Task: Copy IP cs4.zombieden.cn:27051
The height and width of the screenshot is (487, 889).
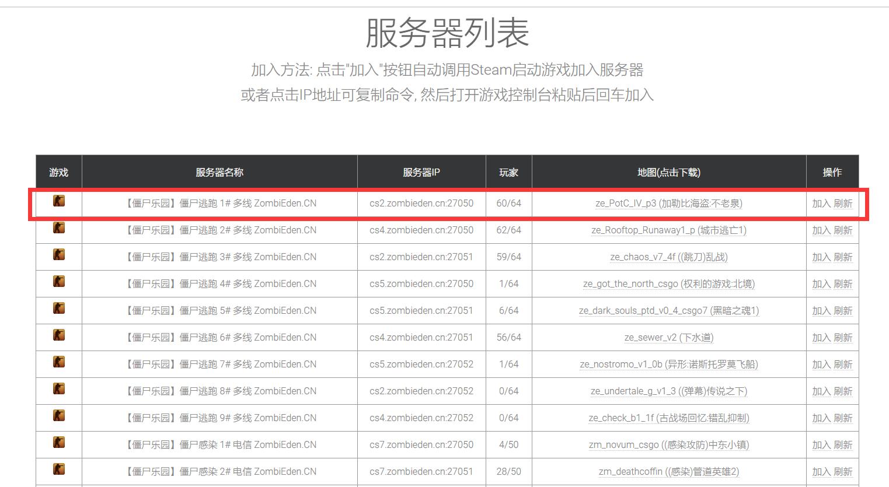Action: tap(421, 338)
